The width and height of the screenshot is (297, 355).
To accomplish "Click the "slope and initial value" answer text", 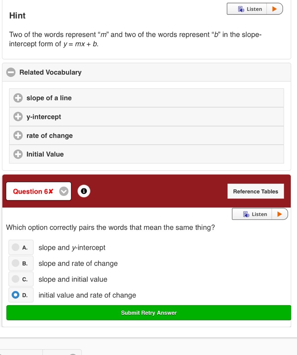I will click(73, 280).
